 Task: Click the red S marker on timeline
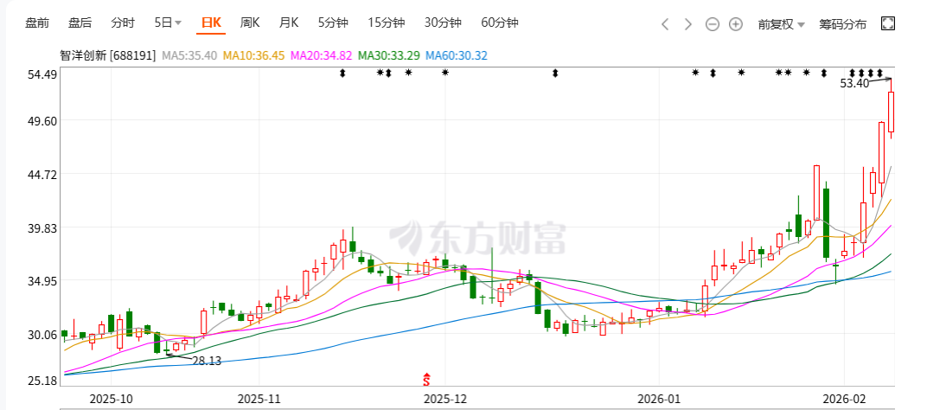[426, 379]
